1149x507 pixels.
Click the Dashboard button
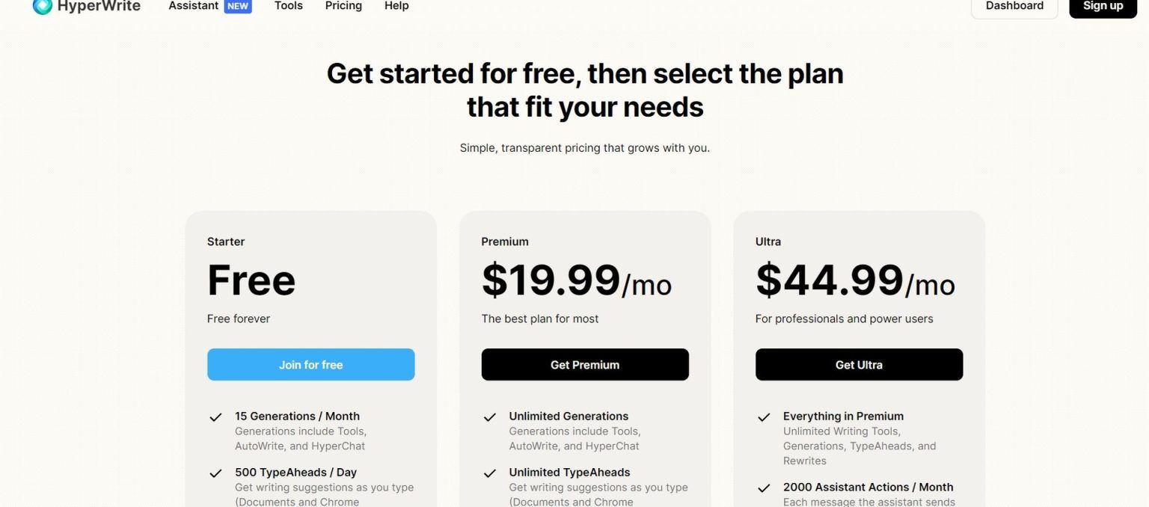pyautogui.click(x=1014, y=6)
